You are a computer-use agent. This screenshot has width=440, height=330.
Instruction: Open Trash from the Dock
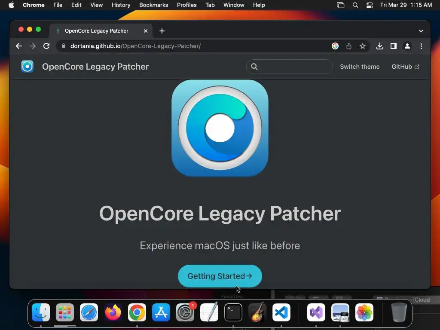pyautogui.click(x=399, y=312)
